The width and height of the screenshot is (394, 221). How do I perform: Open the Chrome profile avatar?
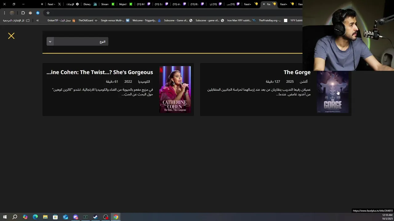click(x=12, y=13)
